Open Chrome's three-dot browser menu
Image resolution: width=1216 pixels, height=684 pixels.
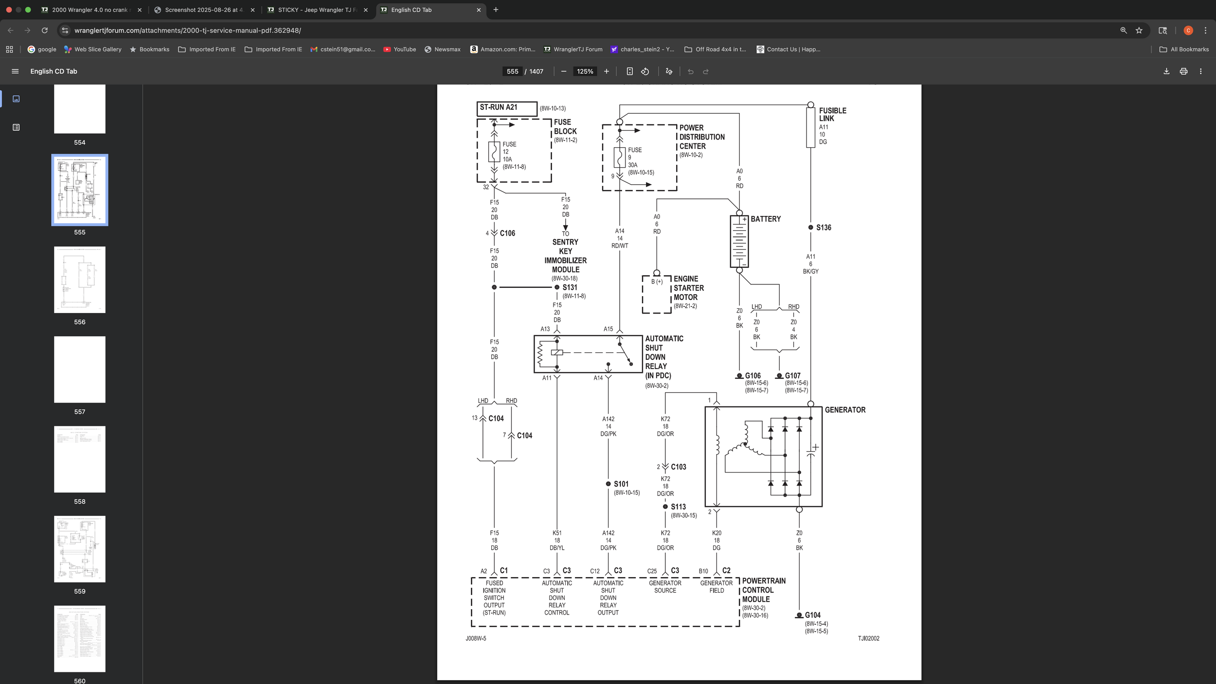[1206, 30]
